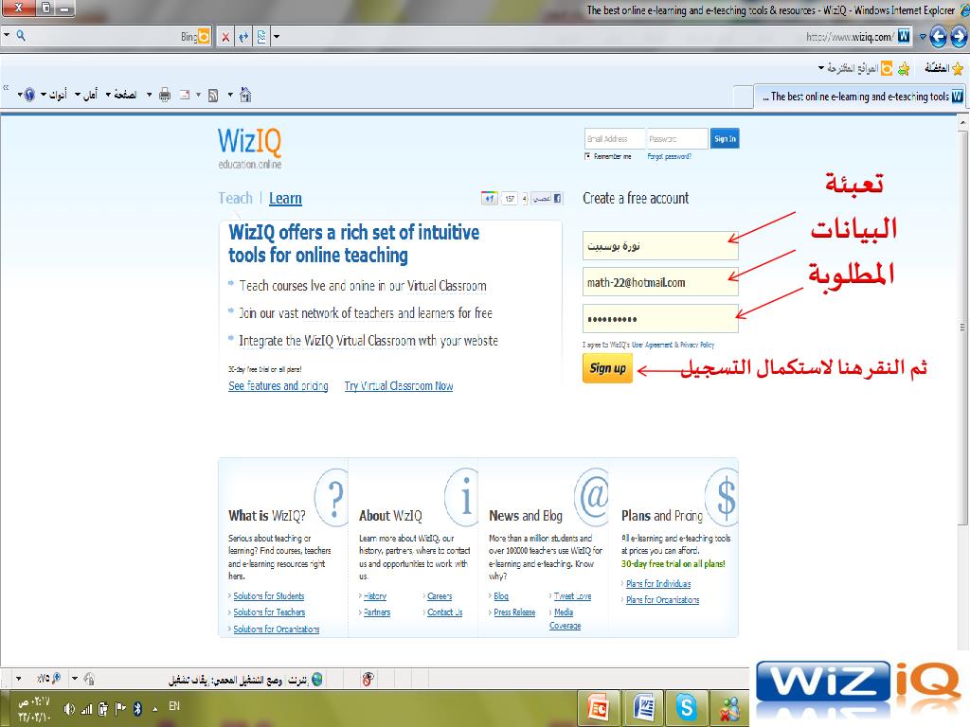970x727 pixels.
Task: Click the Stop loading red X icon
Action: pyautogui.click(x=225, y=37)
